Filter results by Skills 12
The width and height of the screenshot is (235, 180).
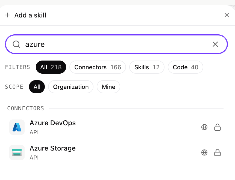[147, 67]
